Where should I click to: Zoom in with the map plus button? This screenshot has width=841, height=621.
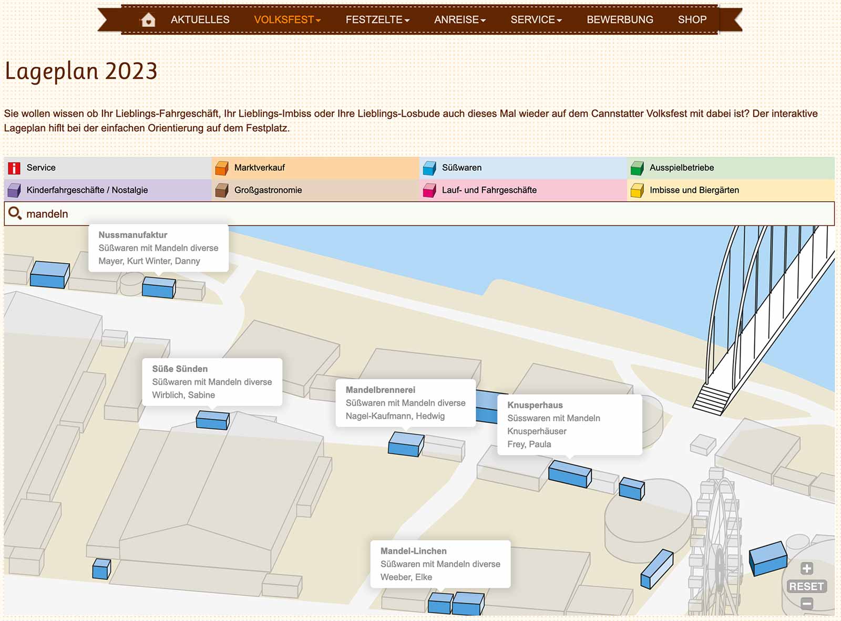click(x=806, y=568)
